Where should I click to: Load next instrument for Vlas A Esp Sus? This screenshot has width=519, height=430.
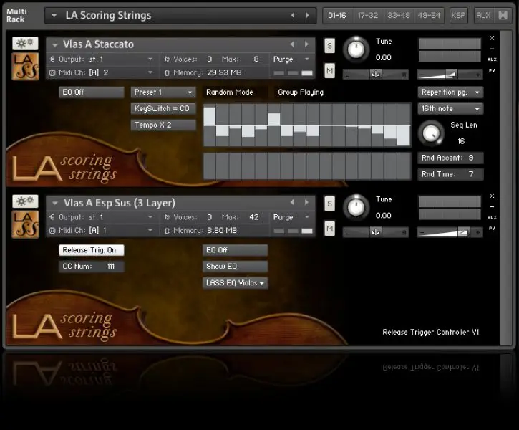306,202
